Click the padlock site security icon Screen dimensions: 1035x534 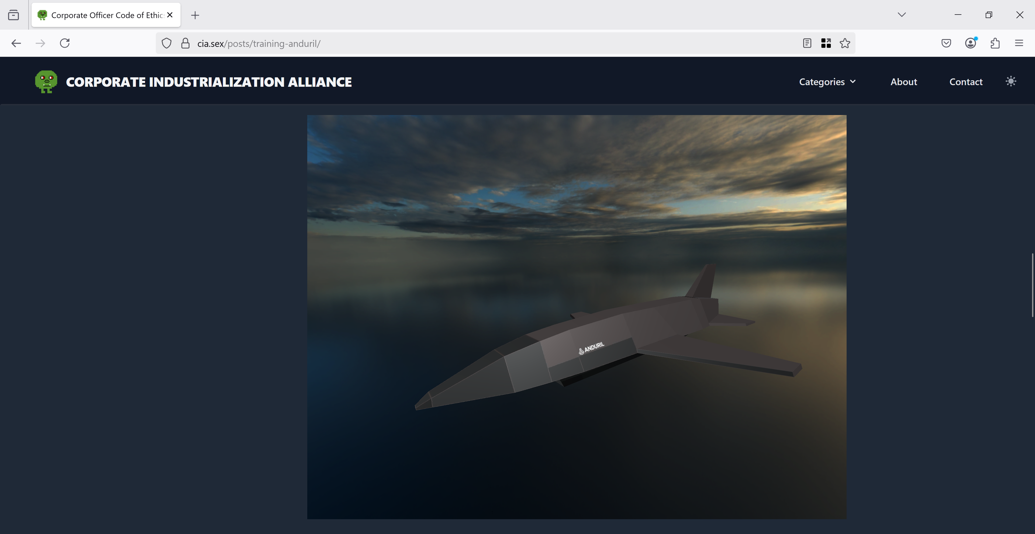185,43
